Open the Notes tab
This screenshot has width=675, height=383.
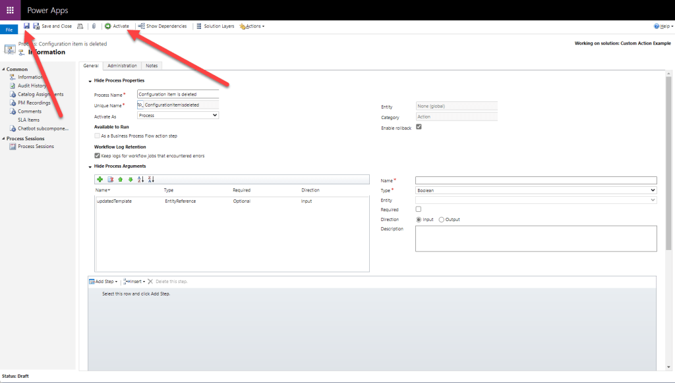click(152, 66)
